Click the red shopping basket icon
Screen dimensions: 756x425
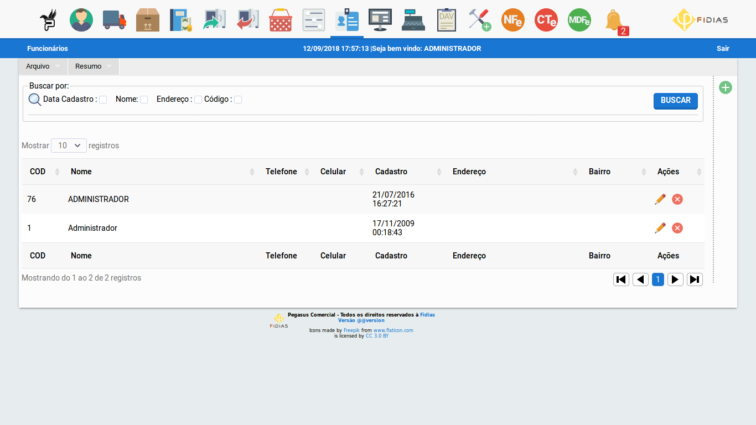281,20
